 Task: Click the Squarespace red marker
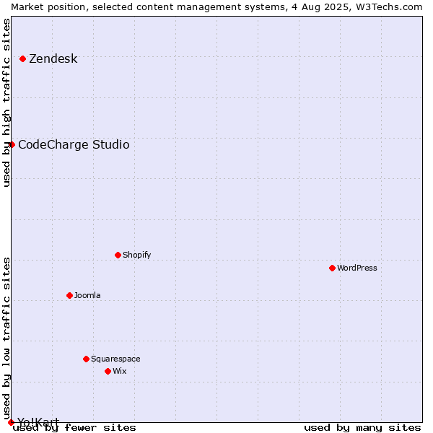[86, 359]
